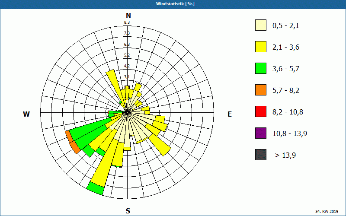
Task: Click the legend label "3,6 - 5,7"
Action: tap(286, 69)
